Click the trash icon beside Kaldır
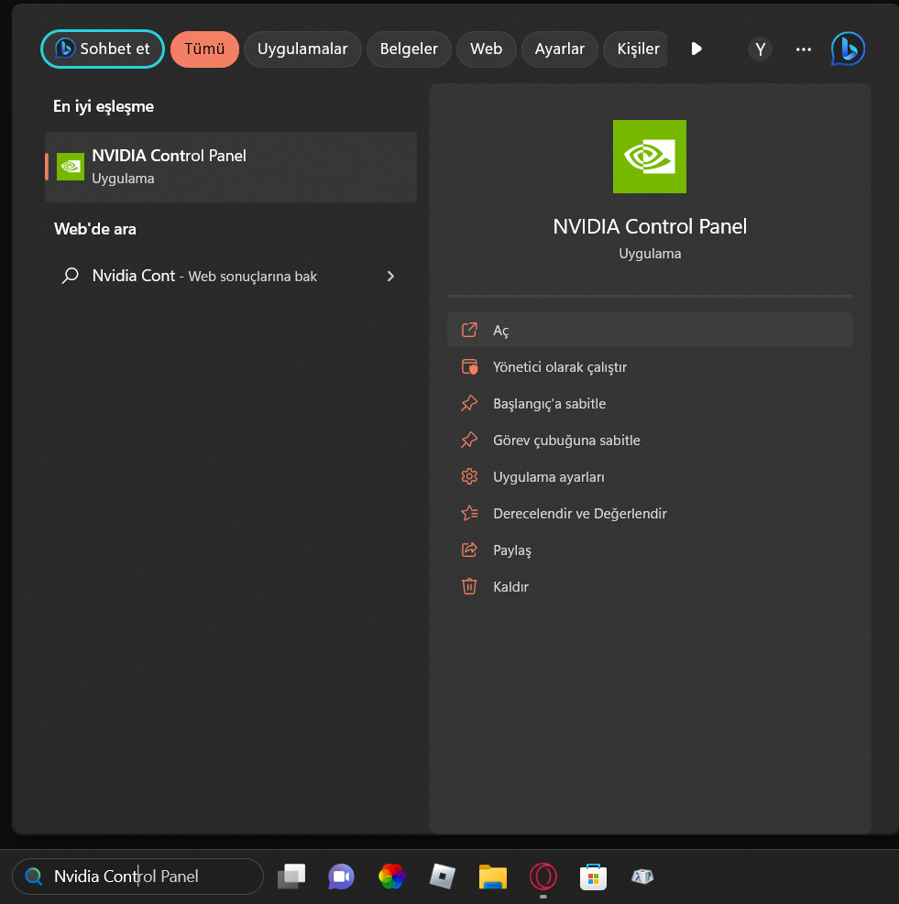The image size is (899, 904). tap(469, 586)
